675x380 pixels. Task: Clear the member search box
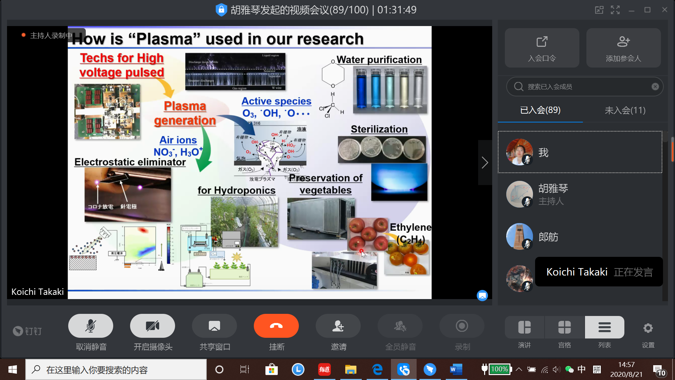[655, 87]
